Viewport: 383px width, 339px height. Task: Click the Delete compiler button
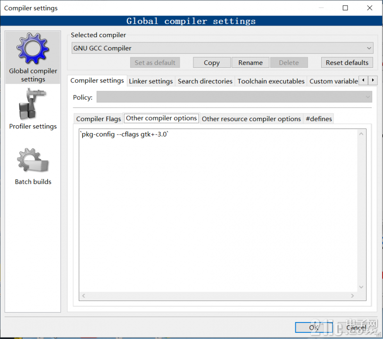tap(289, 63)
